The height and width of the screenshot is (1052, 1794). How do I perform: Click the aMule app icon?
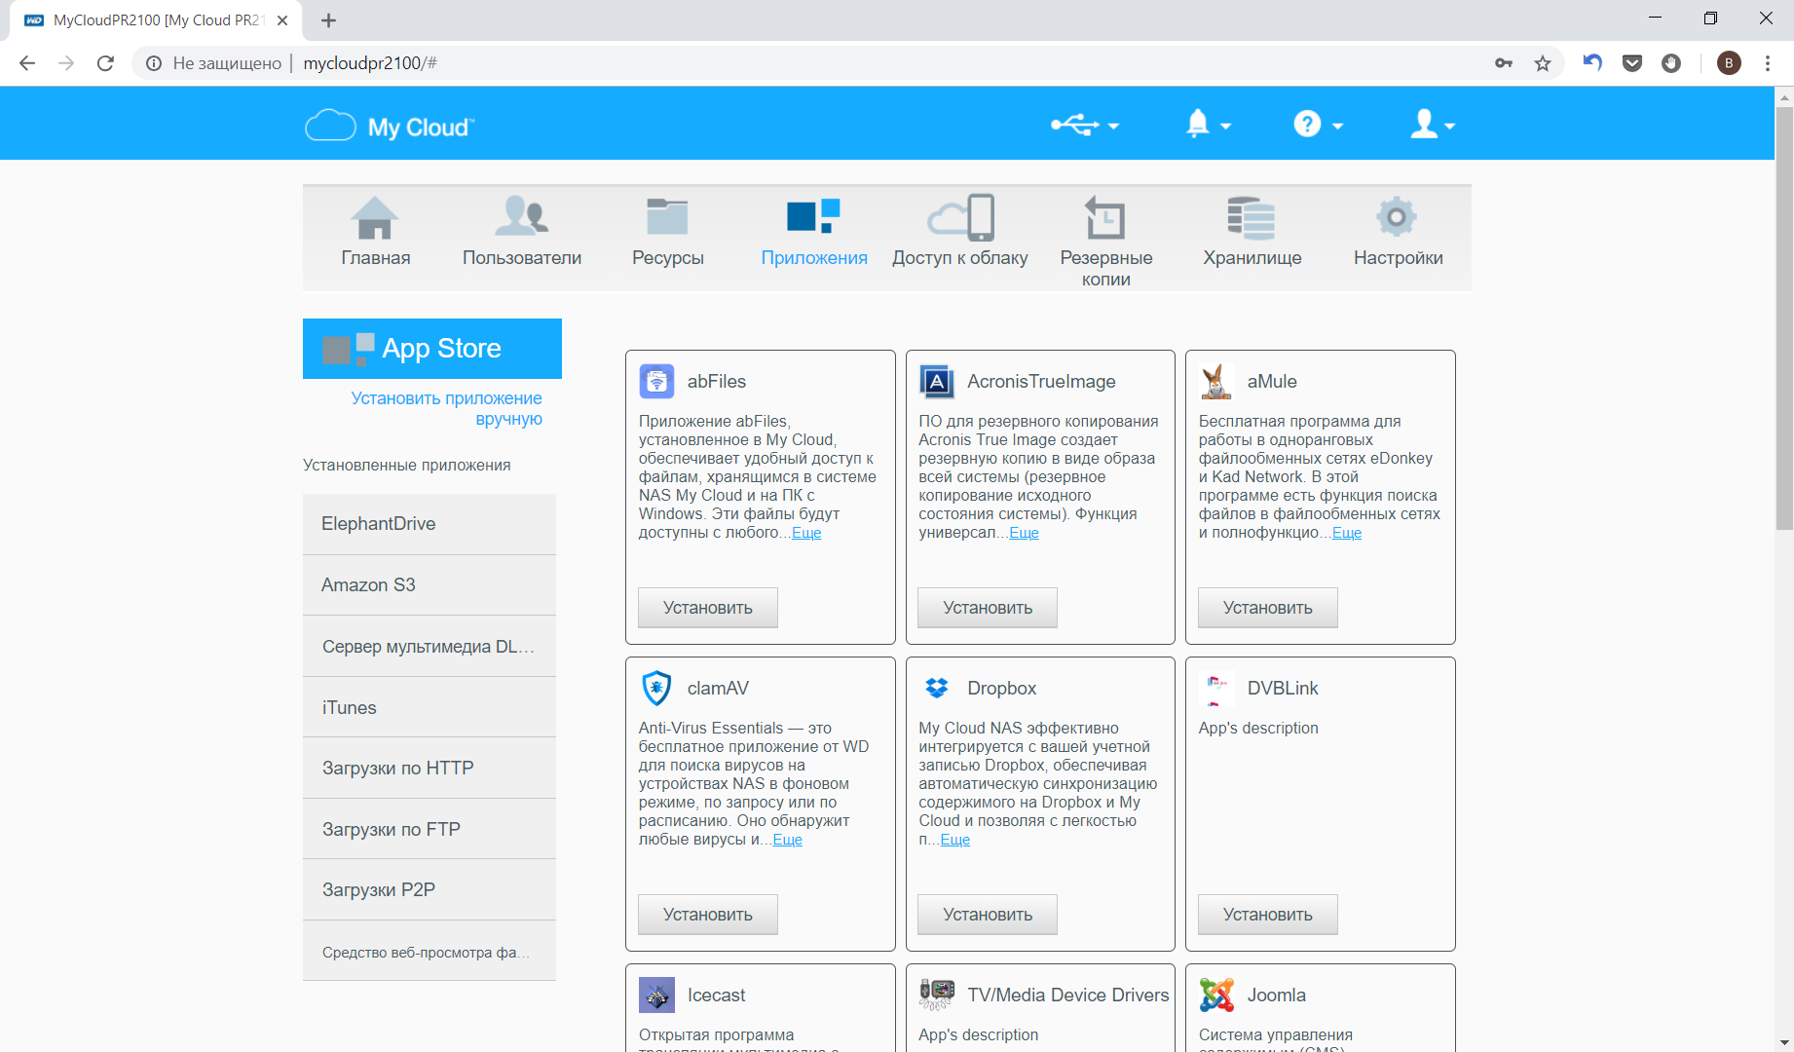coord(1216,381)
